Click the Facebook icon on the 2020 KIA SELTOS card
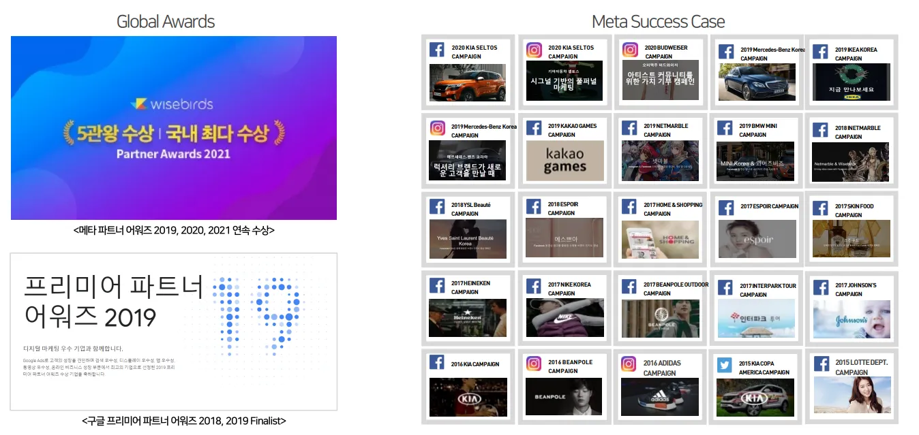919x435 pixels. click(x=437, y=50)
